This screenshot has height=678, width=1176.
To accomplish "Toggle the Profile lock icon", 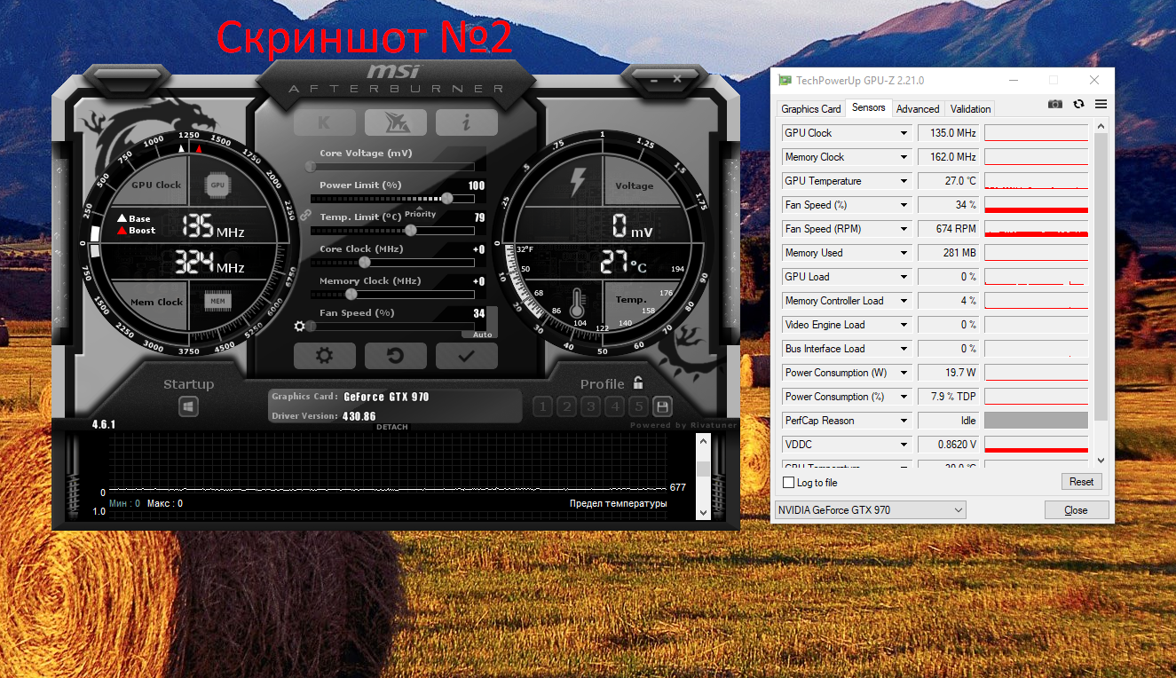I will pyautogui.click(x=638, y=383).
